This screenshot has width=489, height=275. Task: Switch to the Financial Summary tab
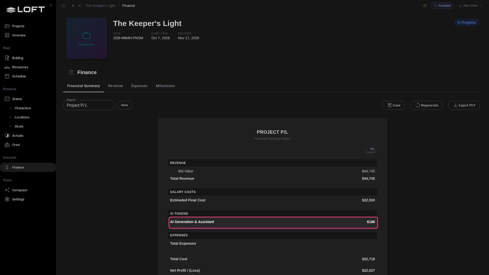coord(84,86)
